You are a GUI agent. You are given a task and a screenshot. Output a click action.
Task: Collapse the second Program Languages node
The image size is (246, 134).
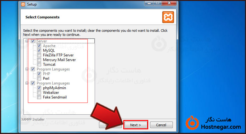(27, 83)
